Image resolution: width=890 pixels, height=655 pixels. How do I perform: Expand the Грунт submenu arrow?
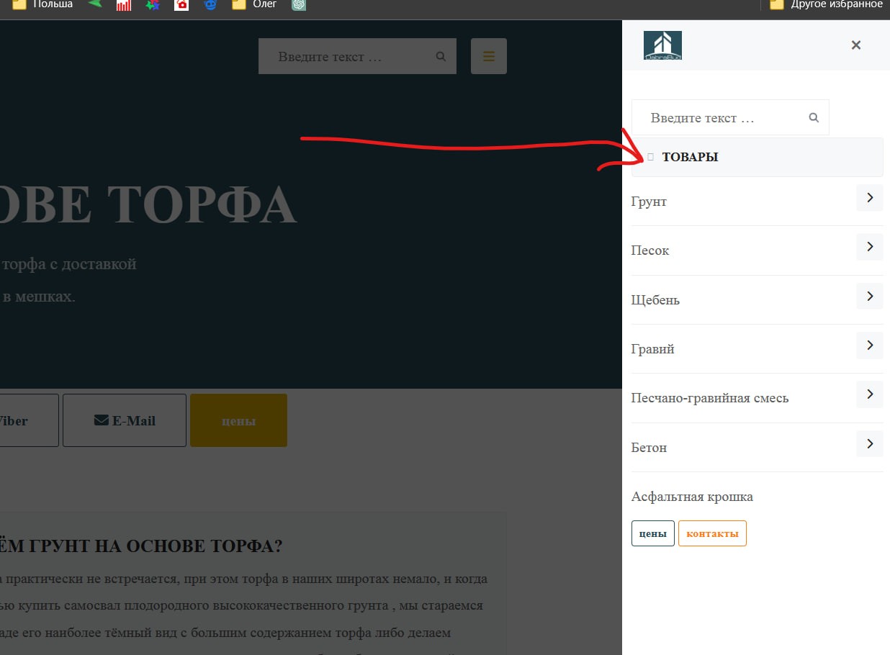[x=869, y=198]
